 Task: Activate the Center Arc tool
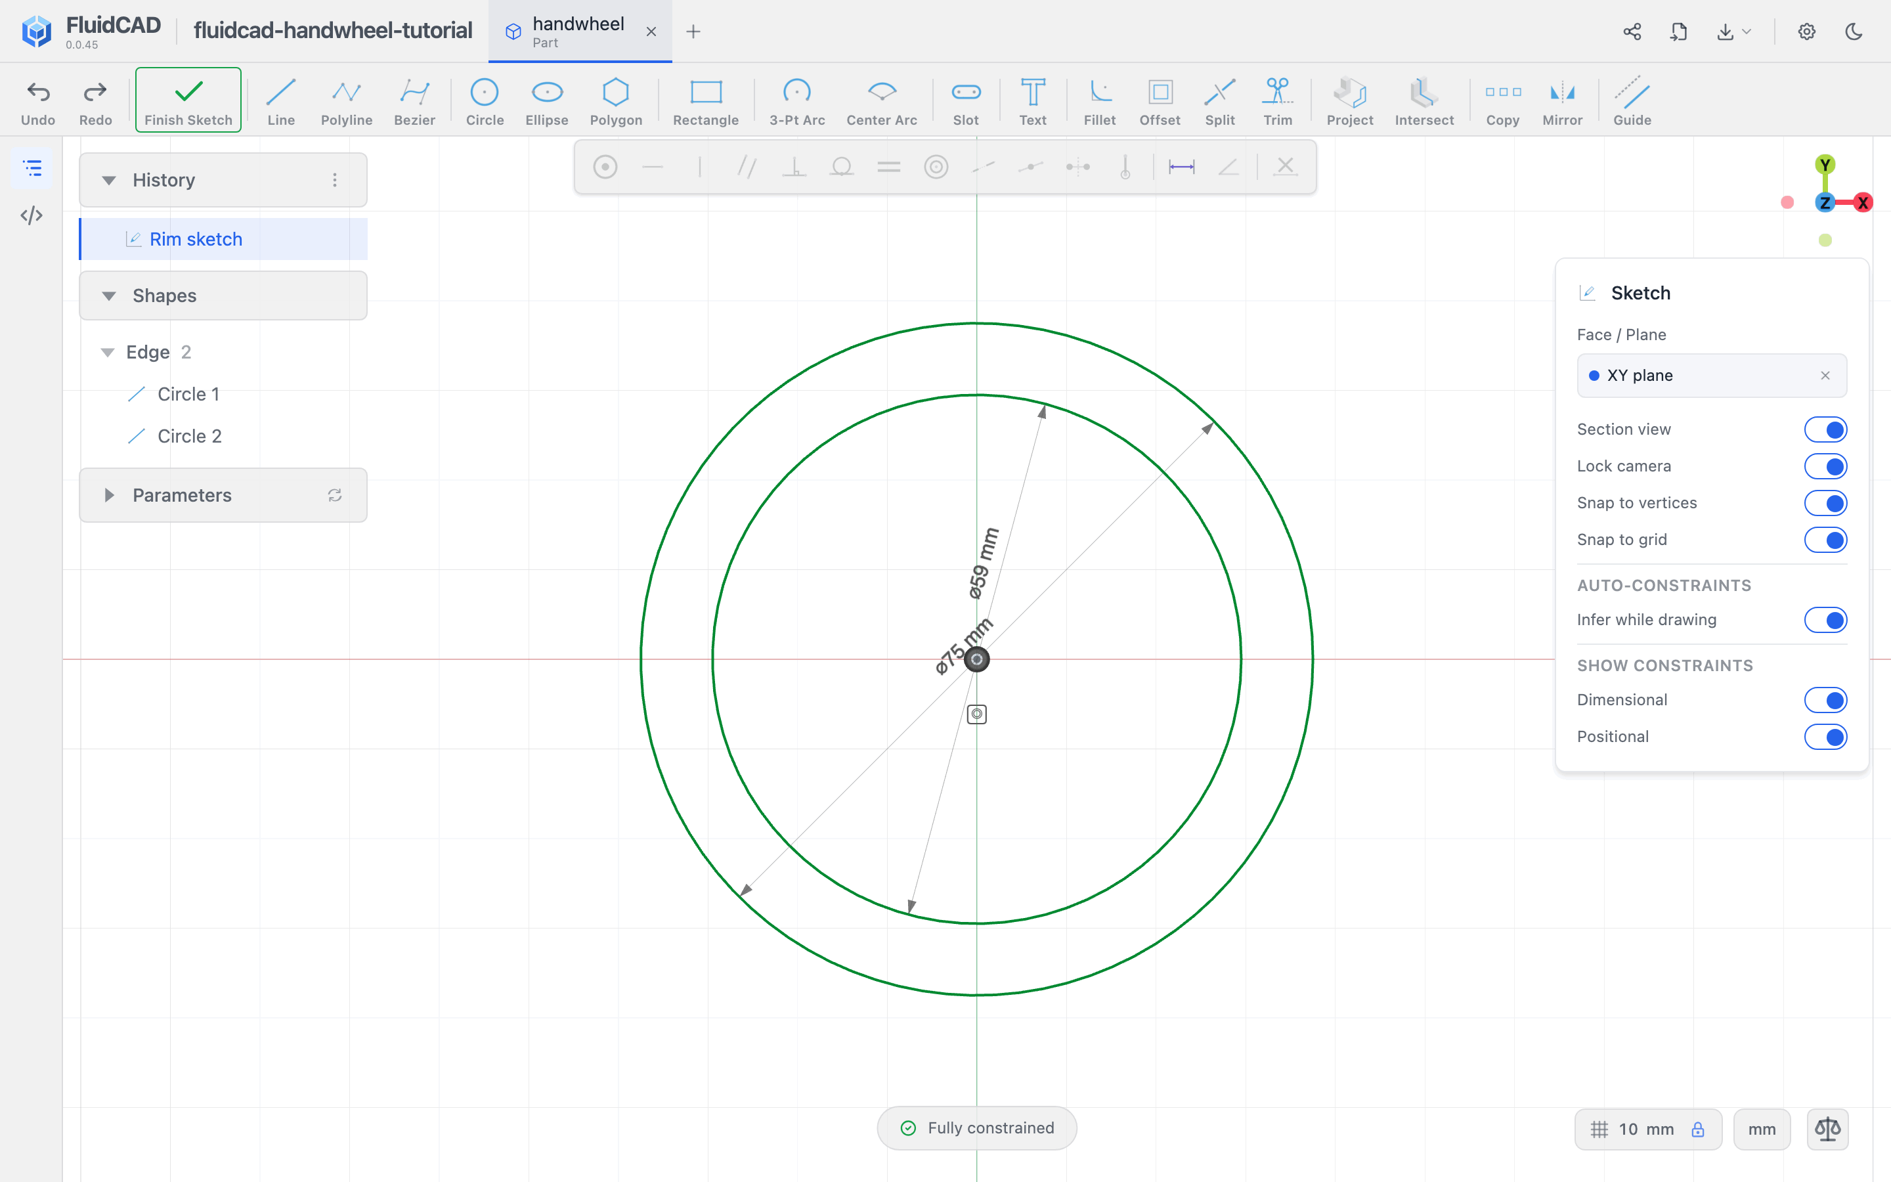click(x=881, y=101)
